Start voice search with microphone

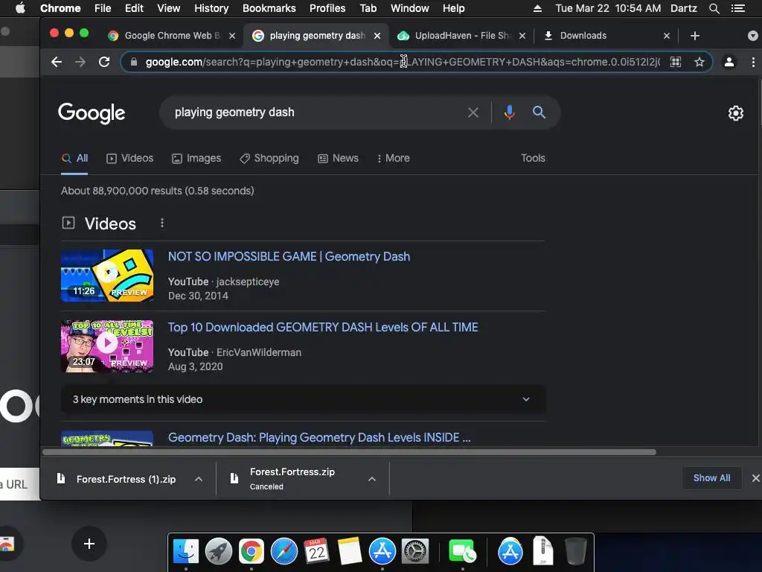(x=509, y=112)
